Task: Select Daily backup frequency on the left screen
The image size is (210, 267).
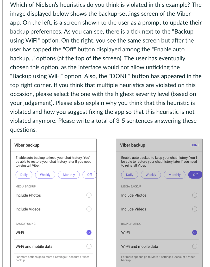Action: point(24,175)
